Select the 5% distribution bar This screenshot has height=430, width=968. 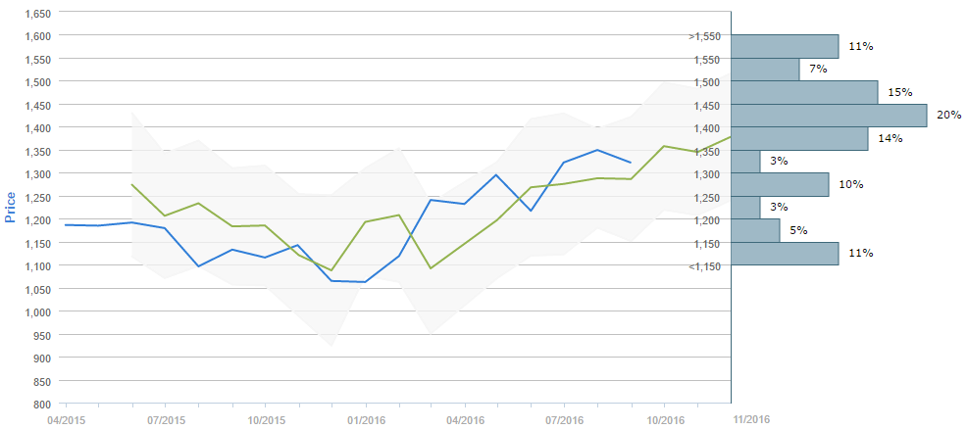point(755,230)
